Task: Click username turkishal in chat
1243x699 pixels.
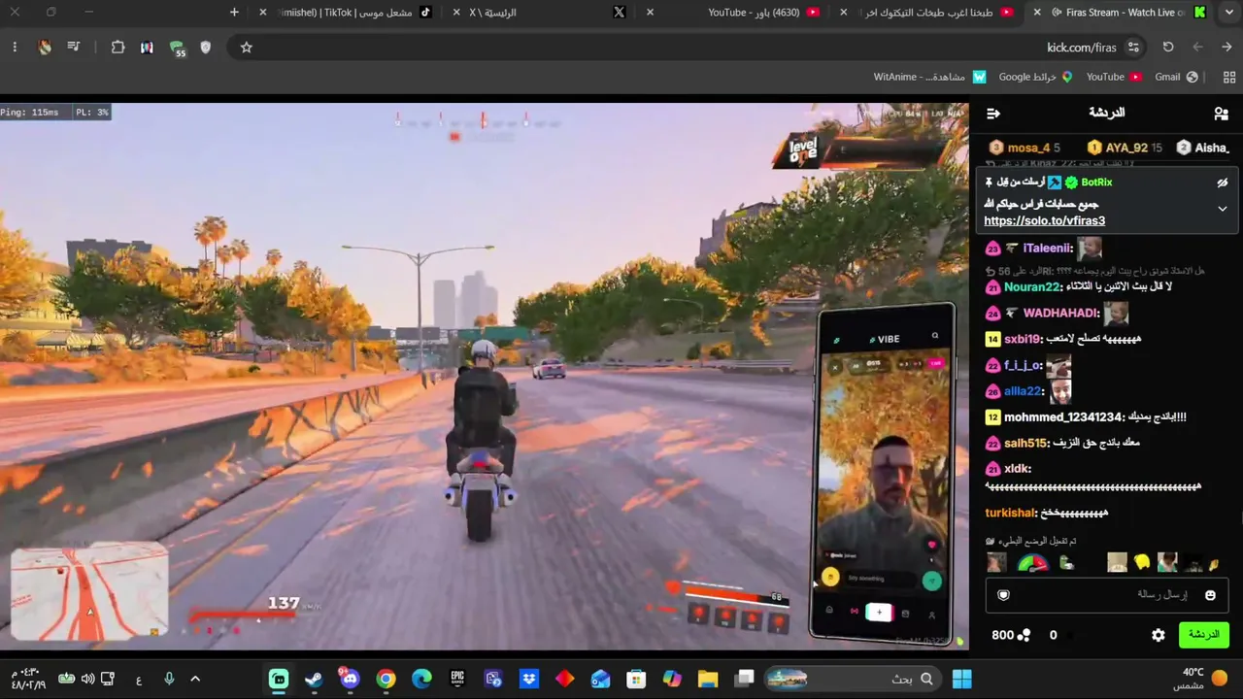Action: tap(1011, 513)
